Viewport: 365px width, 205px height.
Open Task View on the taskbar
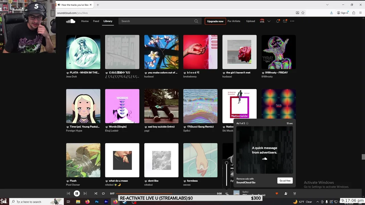[68, 202]
